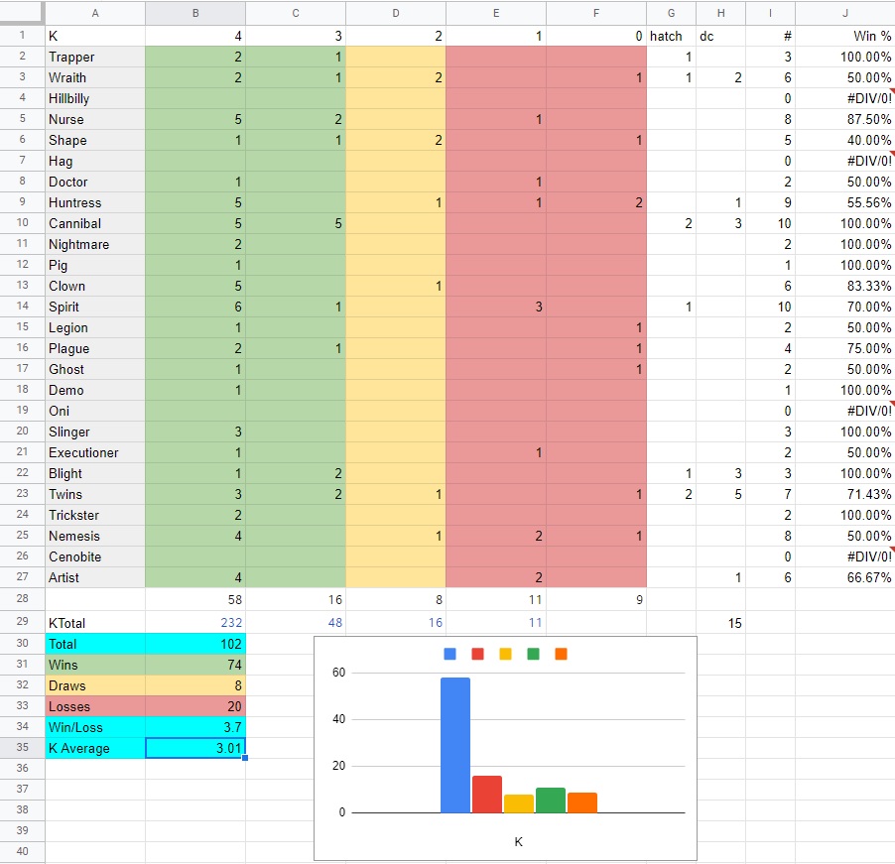895x864 pixels.
Task: Select the entire sheet via corner box
Action: 22,12
